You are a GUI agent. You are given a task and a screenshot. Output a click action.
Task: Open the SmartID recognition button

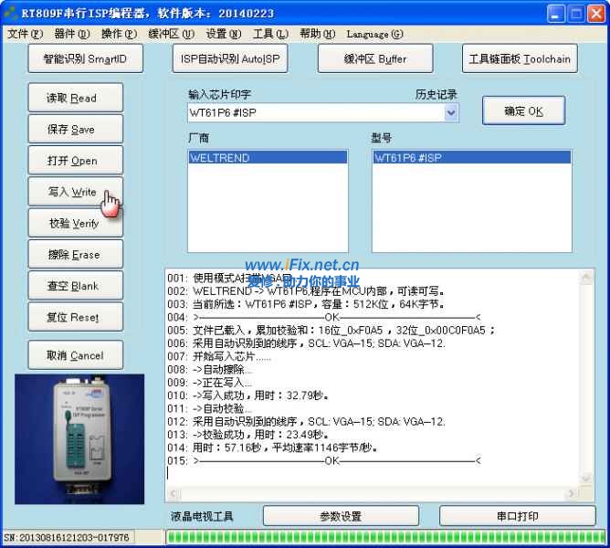click(x=85, y=59)
